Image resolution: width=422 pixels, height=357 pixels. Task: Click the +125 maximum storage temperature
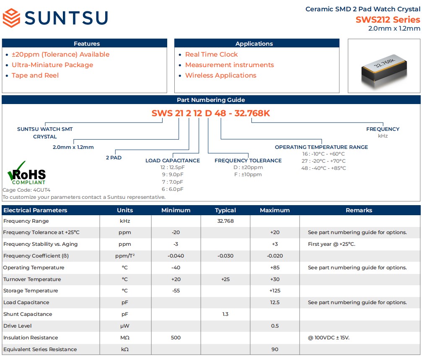point(275,291)
